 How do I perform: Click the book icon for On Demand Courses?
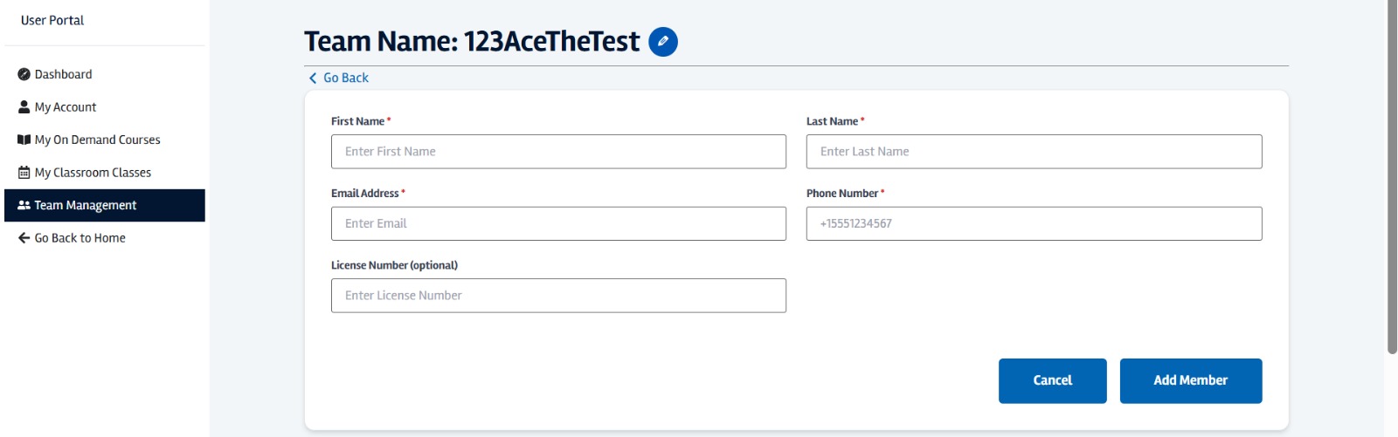[24, 140]
